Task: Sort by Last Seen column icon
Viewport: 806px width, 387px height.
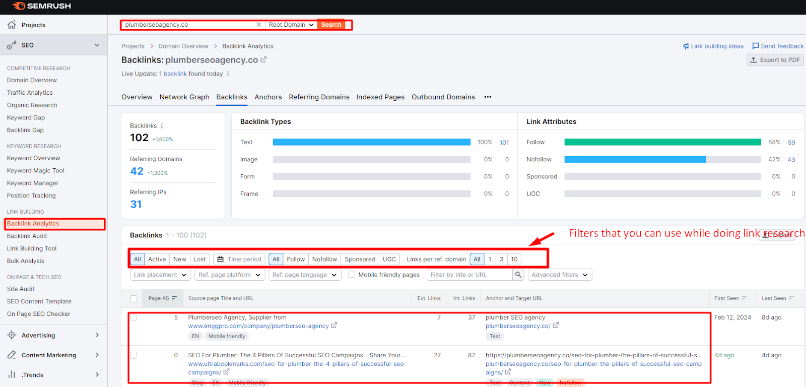Action: (x=791, y=298)
